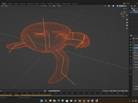This screenshot has height=103, width=138.
Task: Open the orange Object properties tab
Action: [131, 60]
